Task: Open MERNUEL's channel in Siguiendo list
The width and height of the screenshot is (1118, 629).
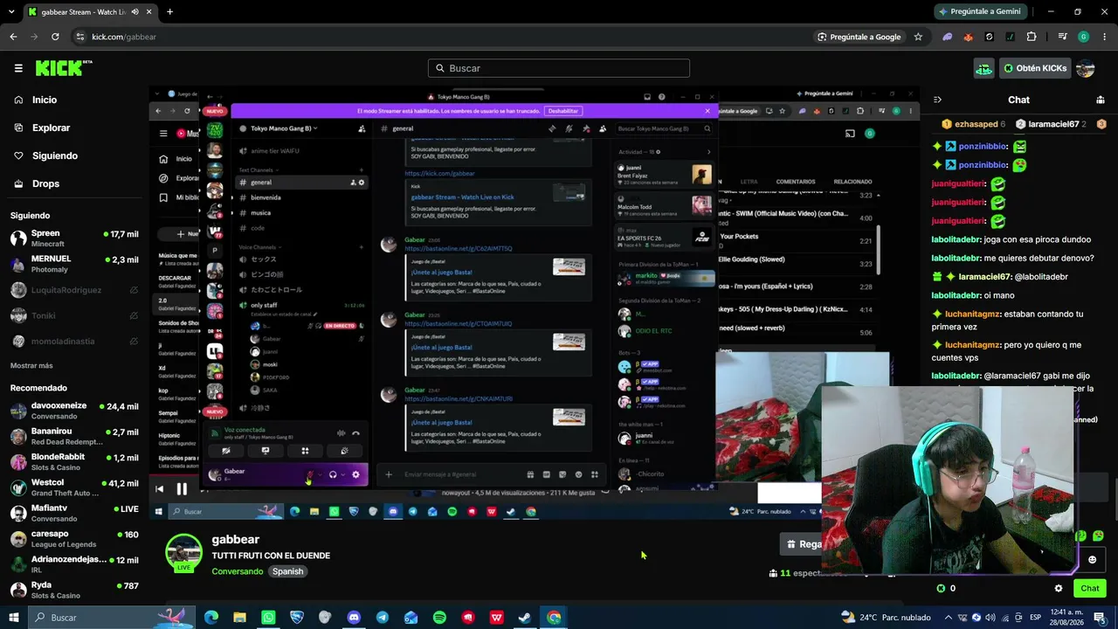Action: tap(74, 264)
